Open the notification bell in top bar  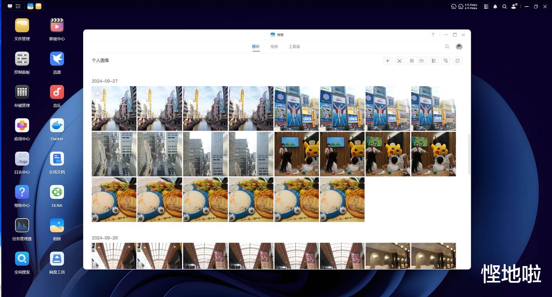(x=495, y=7)
